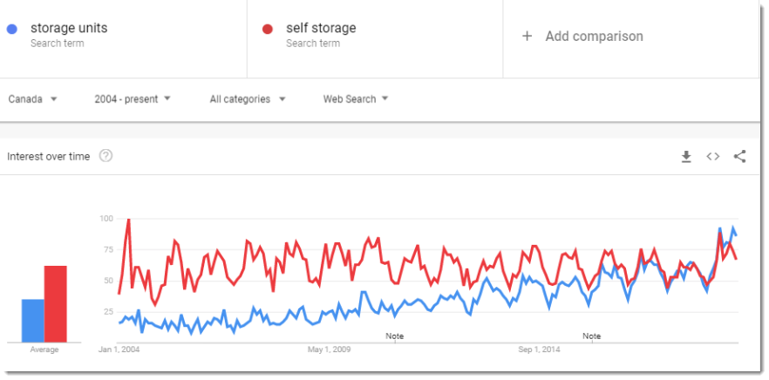Click the red peak at 100 in 2004
This screenshot has width=769, height=380.
click(128, 220)
